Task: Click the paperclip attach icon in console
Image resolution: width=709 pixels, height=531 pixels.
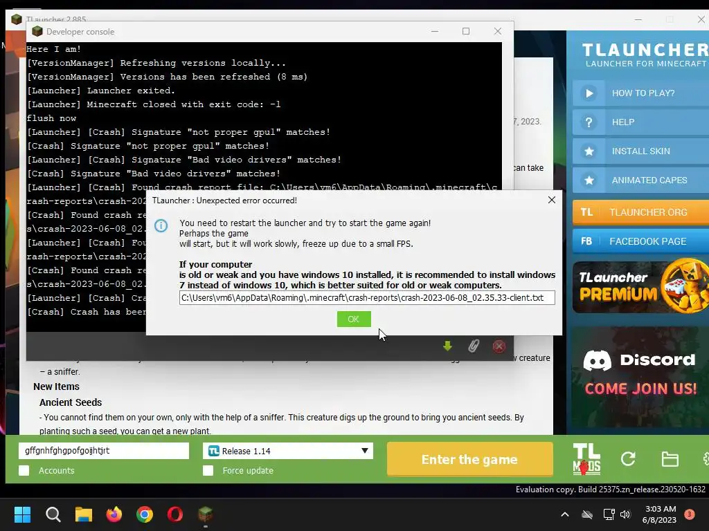Action: coord(474,346)
